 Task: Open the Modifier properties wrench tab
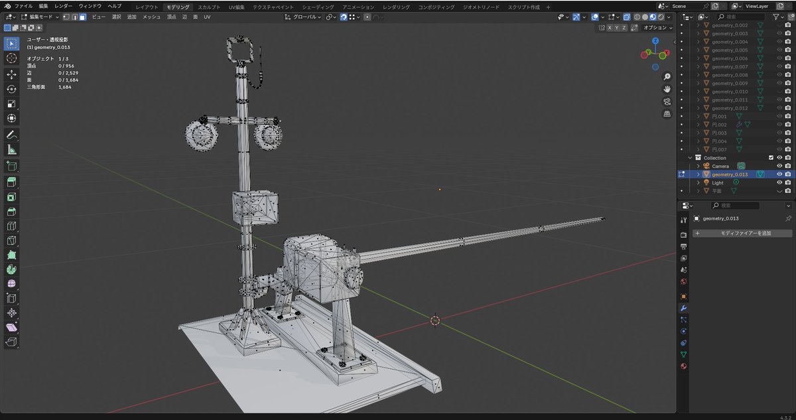(x=683, y=308)
